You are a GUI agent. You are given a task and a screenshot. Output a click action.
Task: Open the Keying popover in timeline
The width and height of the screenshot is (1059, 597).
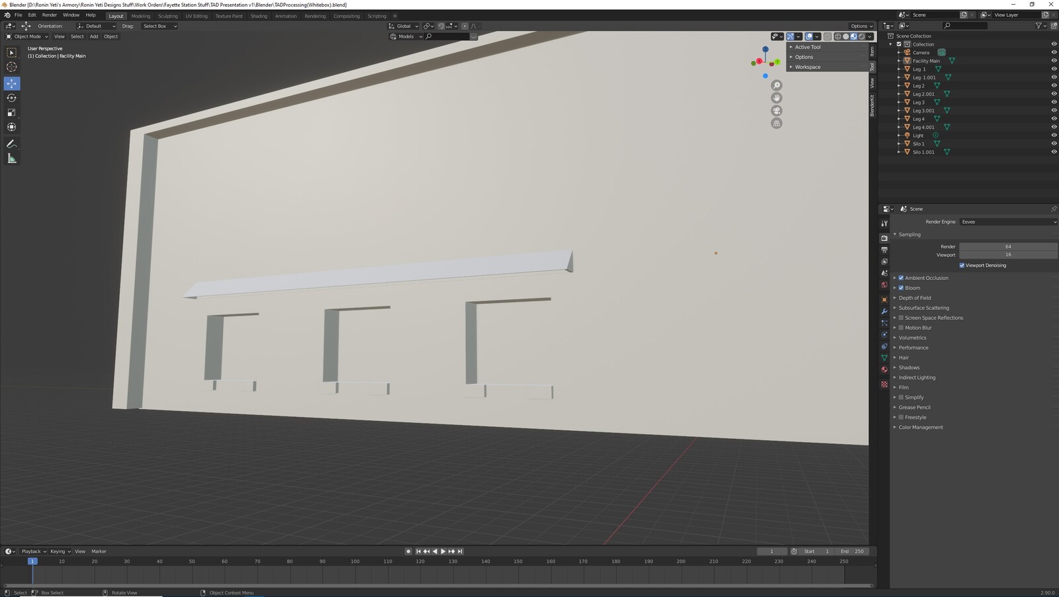click(x=60, y=551)
